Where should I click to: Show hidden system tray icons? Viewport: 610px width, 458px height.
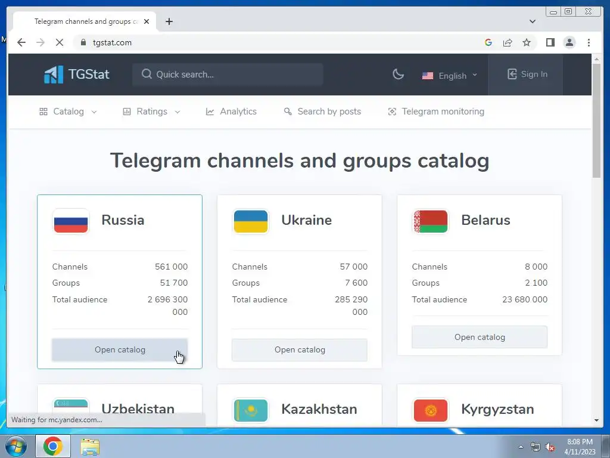tap(521, 447)
